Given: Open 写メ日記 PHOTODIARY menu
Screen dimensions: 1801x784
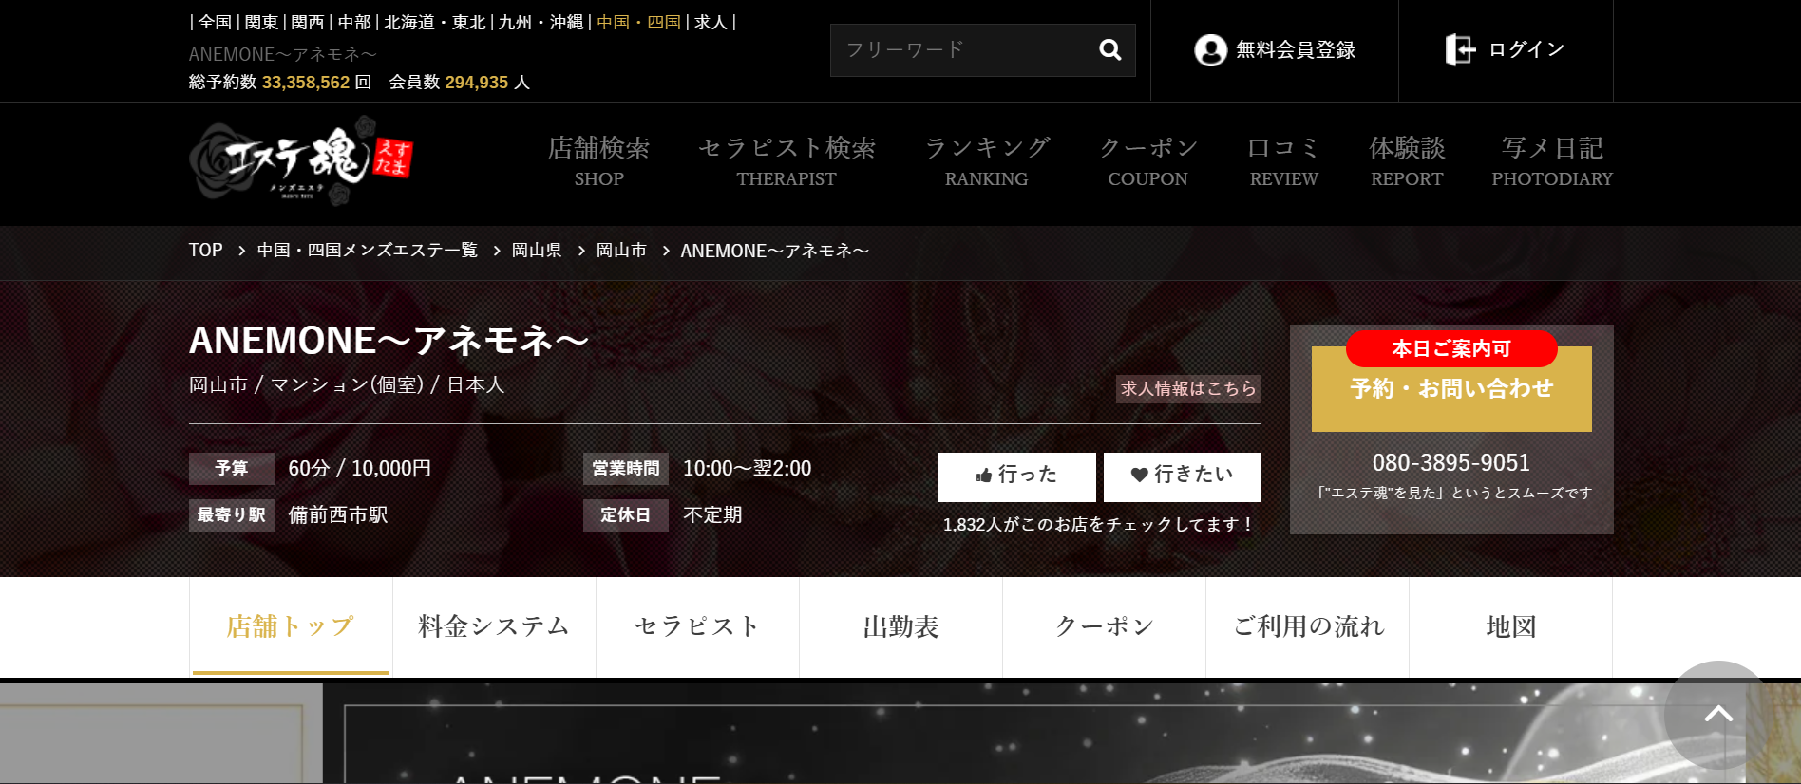Looking at the screenshot, I should coord(1552,161).
